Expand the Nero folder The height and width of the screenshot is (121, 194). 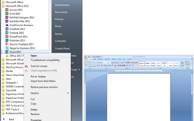6,79
